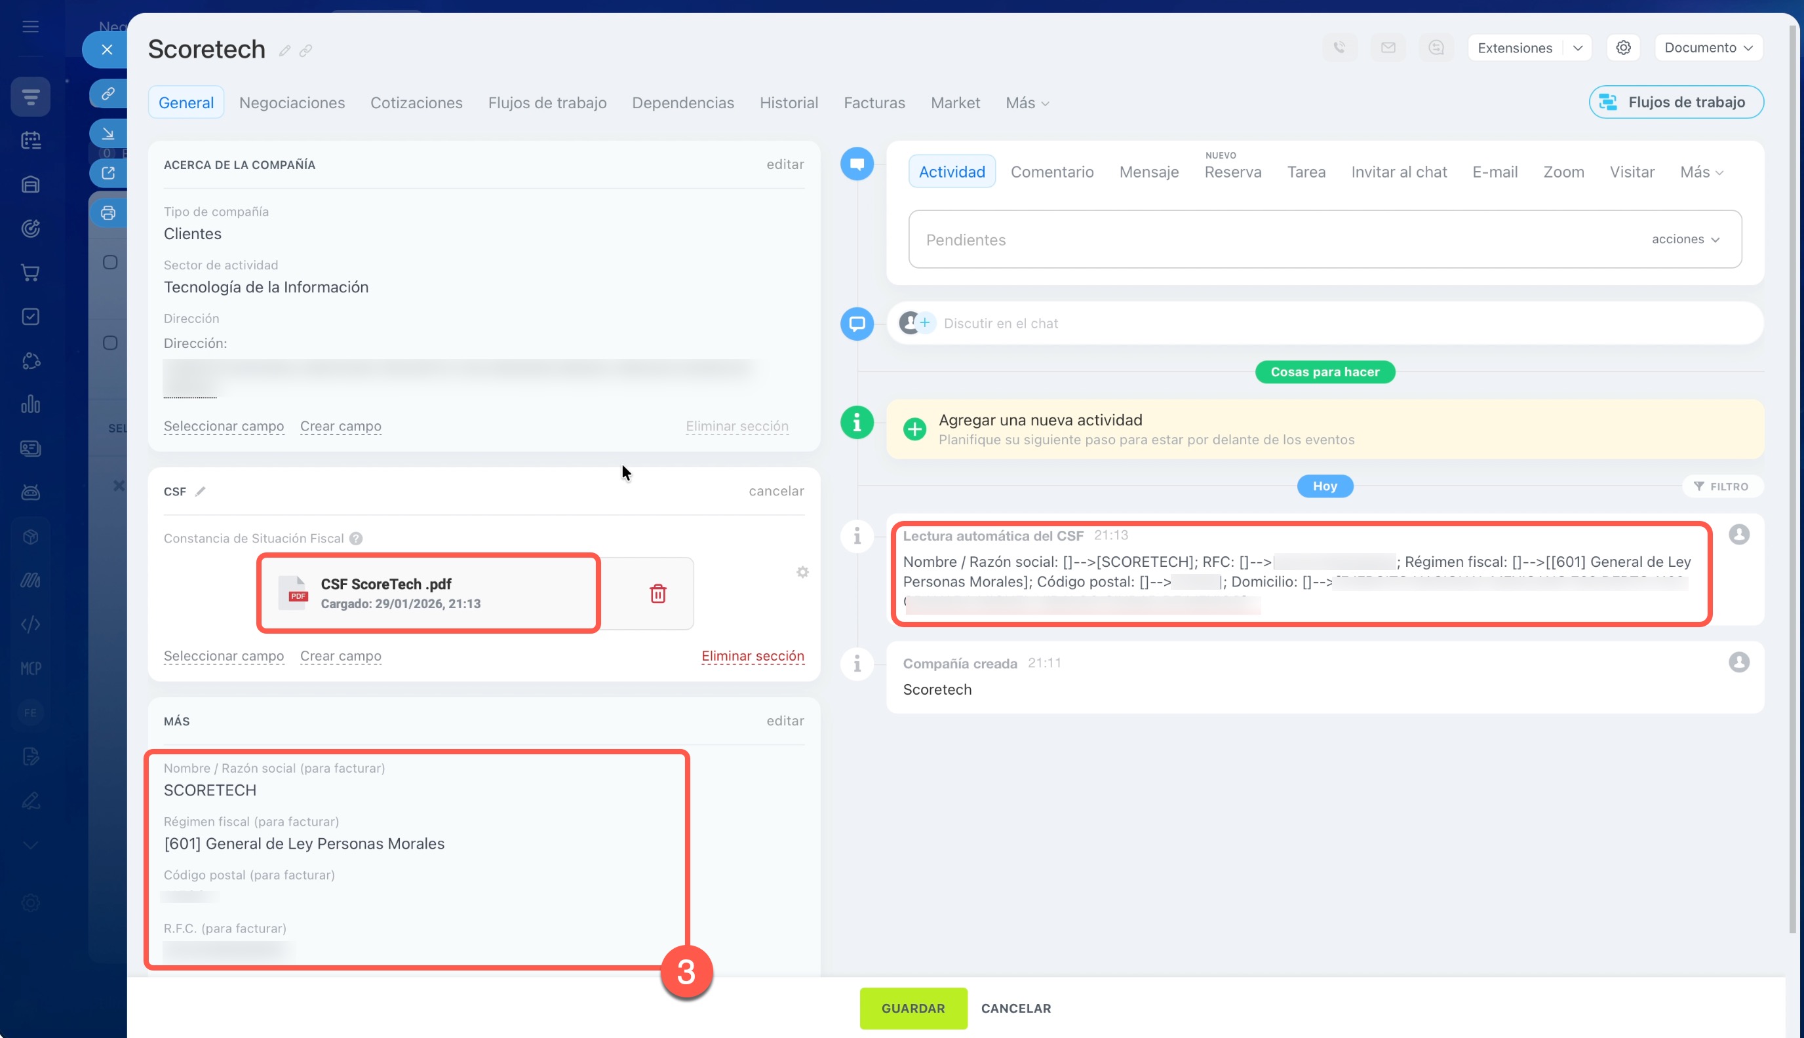
Task: Open the Extensiones dropdown arrow
Action: point(1578,48)
